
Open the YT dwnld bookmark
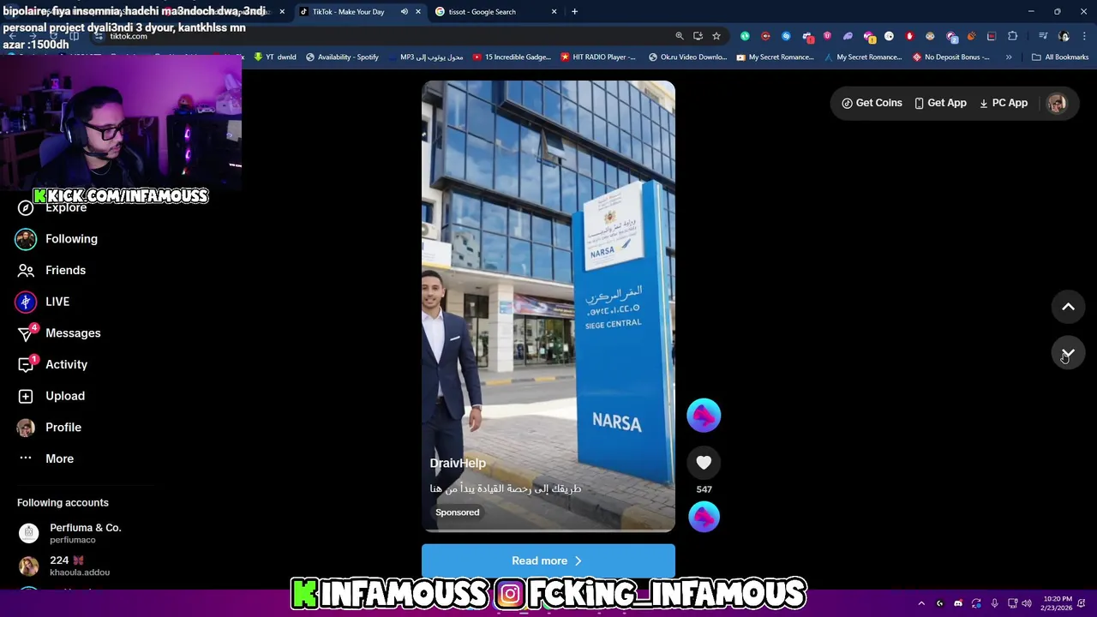[x=274, y=57]
